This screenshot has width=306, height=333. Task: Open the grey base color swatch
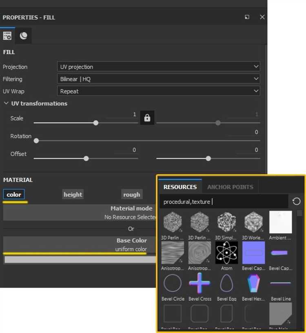coord(80,260)
